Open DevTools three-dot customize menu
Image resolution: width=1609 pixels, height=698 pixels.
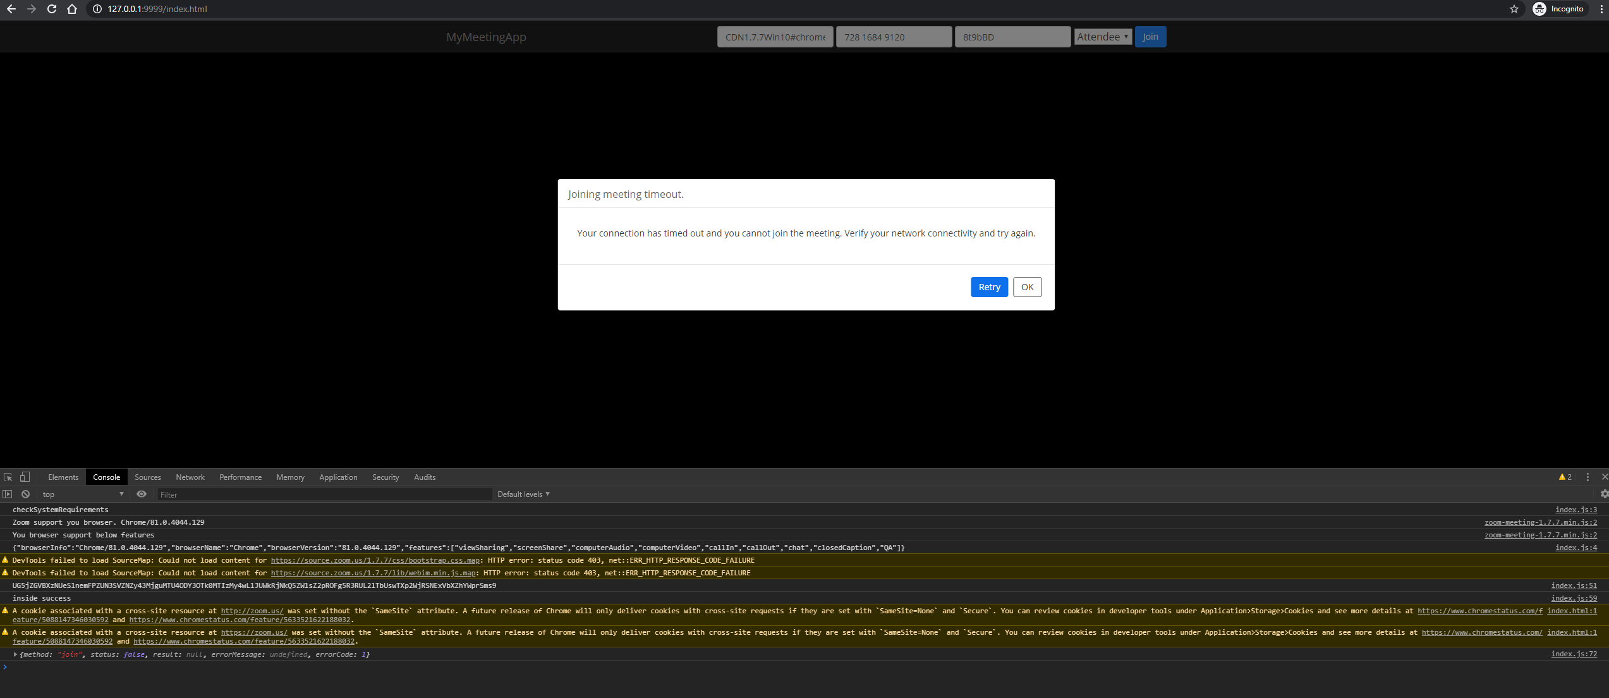click(x=1588, y=477)
